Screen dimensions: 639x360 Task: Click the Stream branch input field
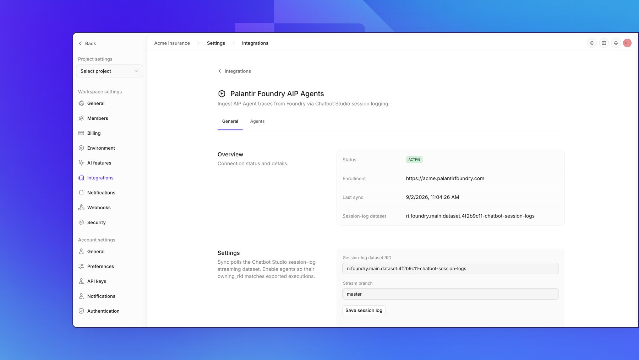pos(450,294)
